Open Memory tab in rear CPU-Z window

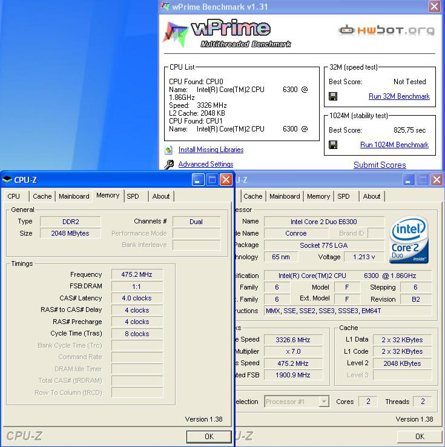pos(318,196)
